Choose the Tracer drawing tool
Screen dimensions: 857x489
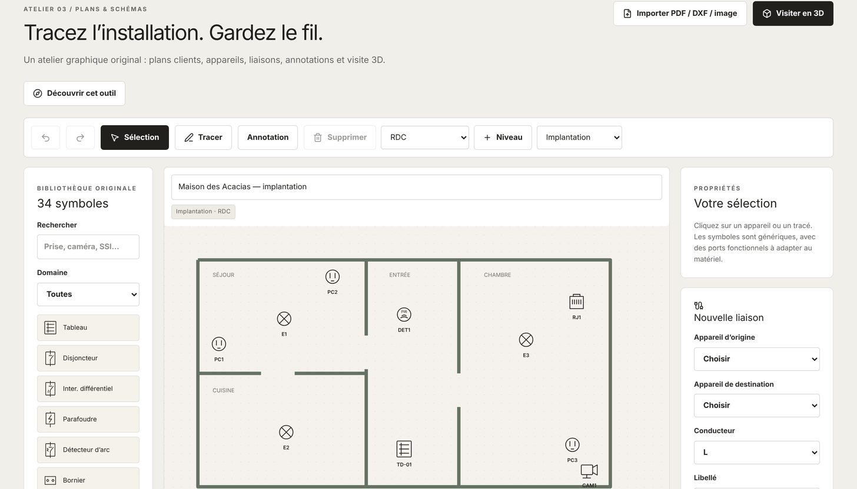[x=203, y=138]
